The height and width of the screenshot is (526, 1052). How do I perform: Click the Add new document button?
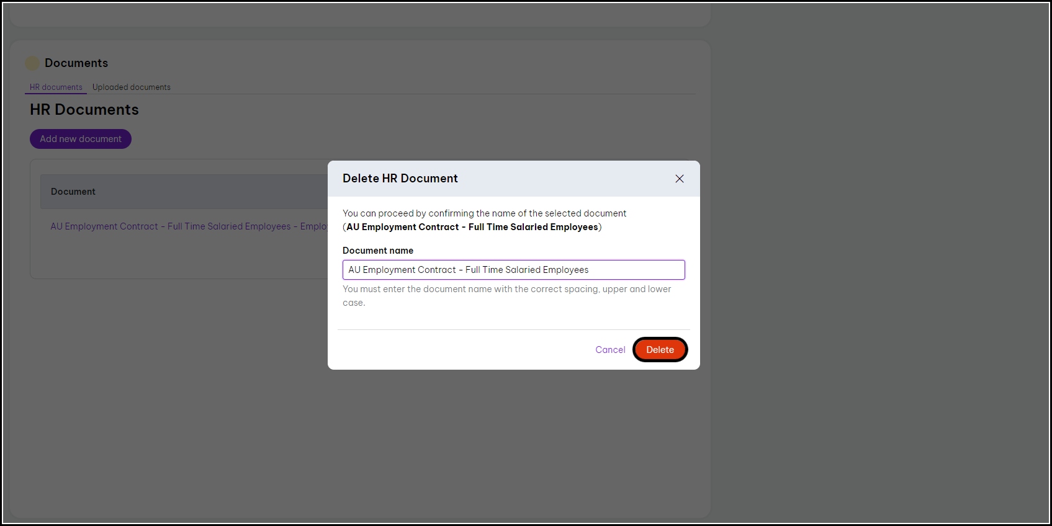coord(81,139)
